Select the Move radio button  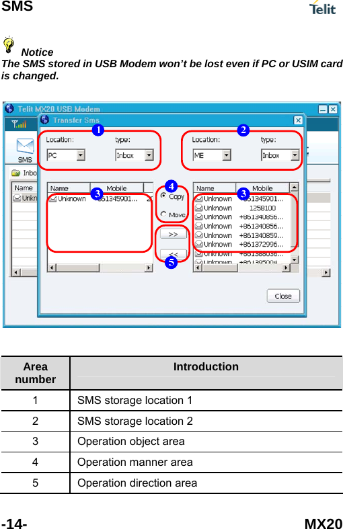163,214
